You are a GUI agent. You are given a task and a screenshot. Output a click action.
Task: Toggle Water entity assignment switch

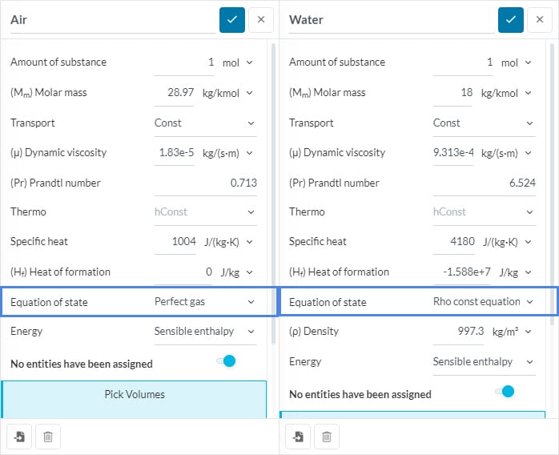point(505,392)
